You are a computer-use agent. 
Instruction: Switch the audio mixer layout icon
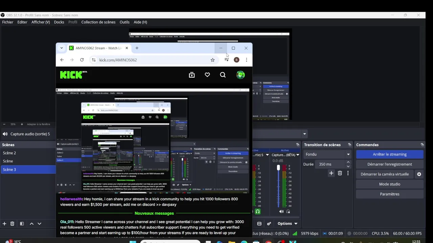[259, 223]
